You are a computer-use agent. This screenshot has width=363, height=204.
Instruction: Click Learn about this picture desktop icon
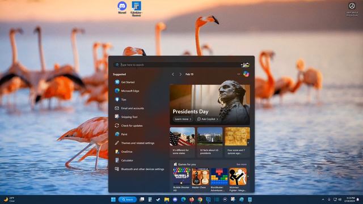[352, 9]
